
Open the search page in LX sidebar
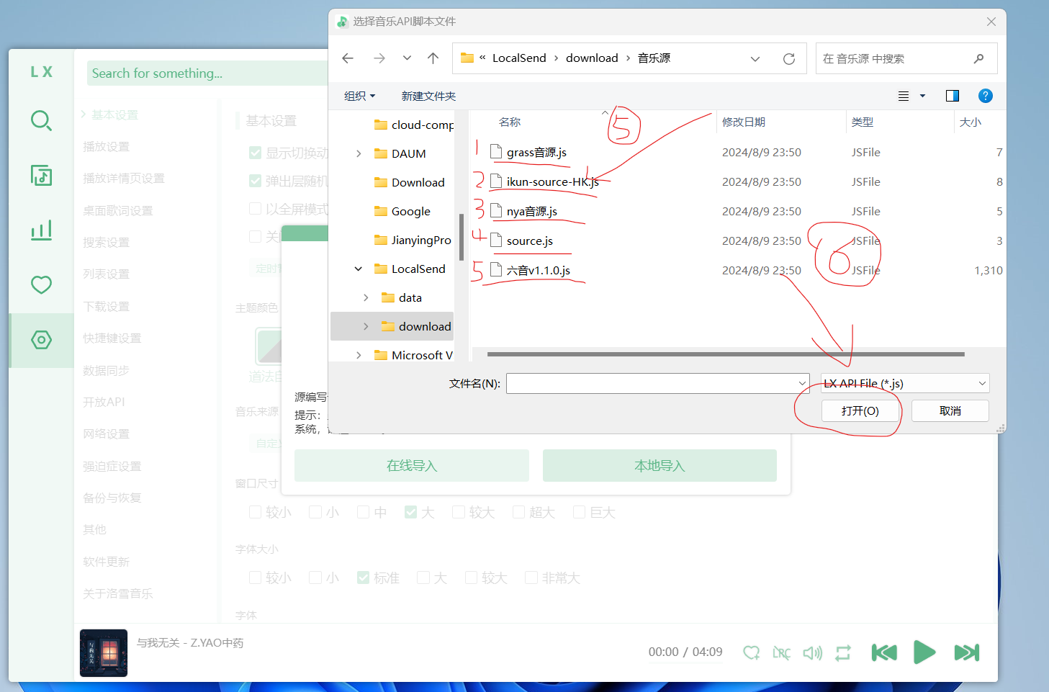coord(41,120)
